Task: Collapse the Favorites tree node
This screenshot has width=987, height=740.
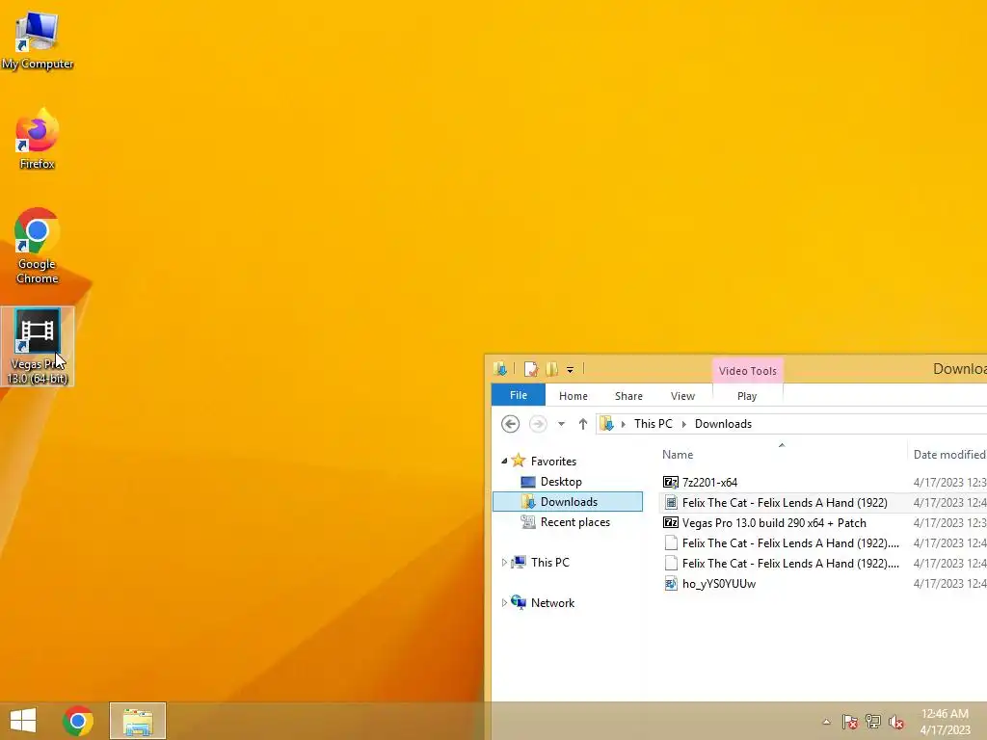Action: coord(504,462)
